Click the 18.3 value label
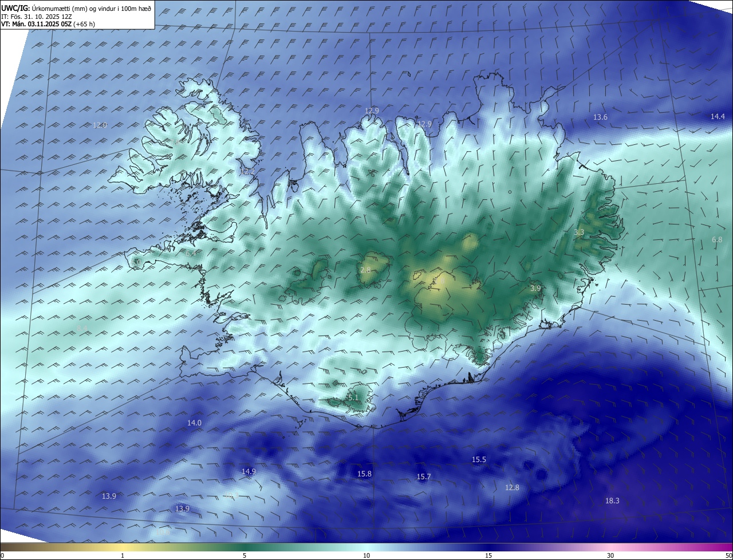733x560 pixels. click(612, 500)
